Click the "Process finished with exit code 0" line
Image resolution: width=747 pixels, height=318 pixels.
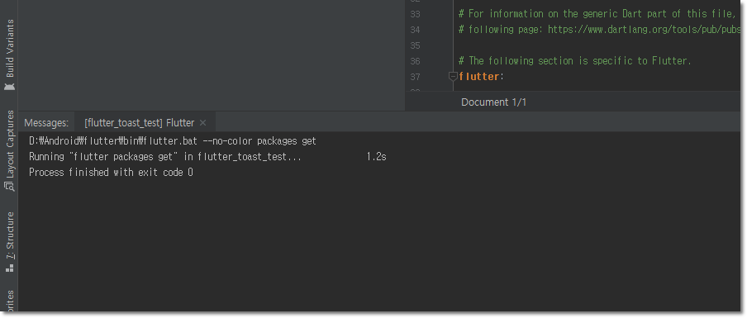click(x=111, y=173)
